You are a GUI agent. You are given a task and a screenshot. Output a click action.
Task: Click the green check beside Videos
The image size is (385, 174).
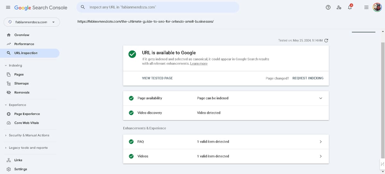[131, 156]
